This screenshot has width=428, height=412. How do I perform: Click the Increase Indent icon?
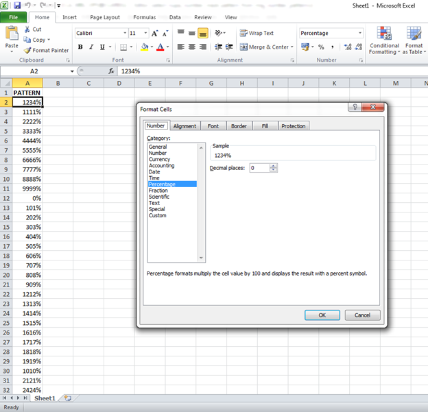click(x=229, y=47)
